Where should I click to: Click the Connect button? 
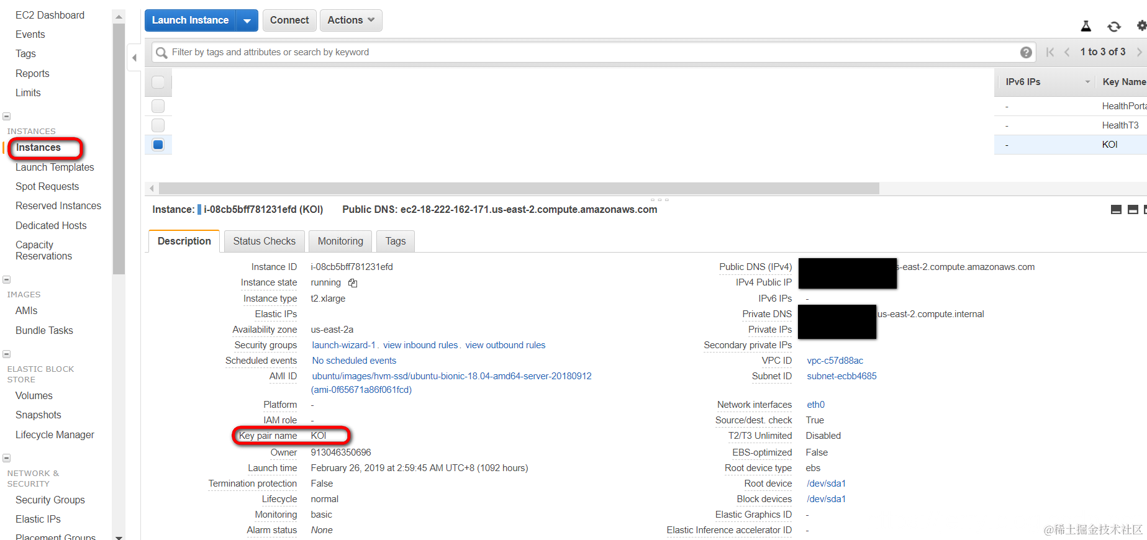click(289, 20)
